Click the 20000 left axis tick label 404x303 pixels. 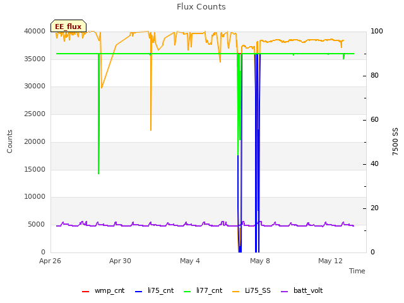coord(35,141)
